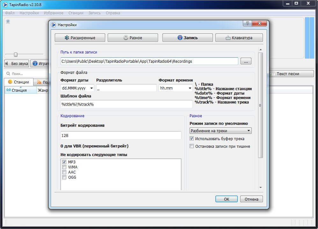Click the recording folder path field

tap(149, 61)
